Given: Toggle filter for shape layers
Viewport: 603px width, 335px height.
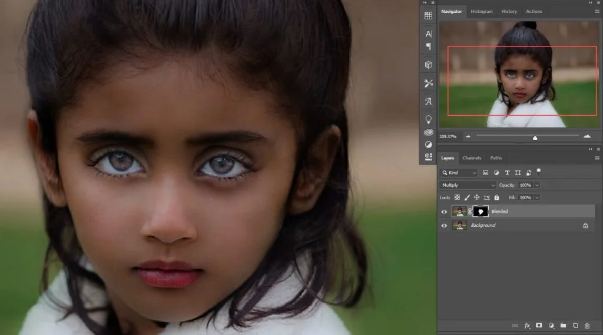Looking at the screenshot, I should pyautogui.click(x=518, y=173).
